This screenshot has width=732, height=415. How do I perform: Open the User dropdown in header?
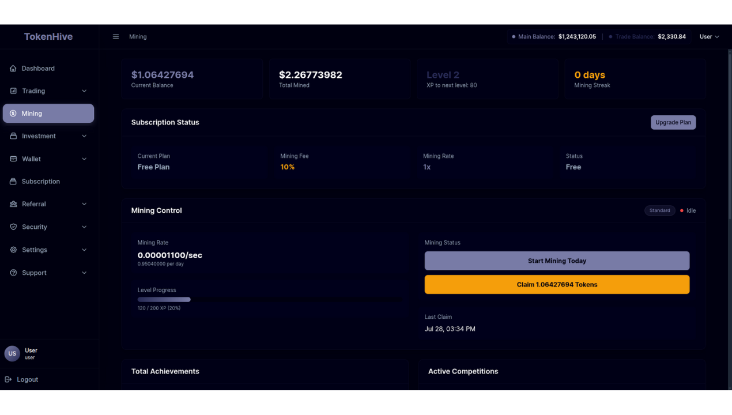(x=709, y=37)
